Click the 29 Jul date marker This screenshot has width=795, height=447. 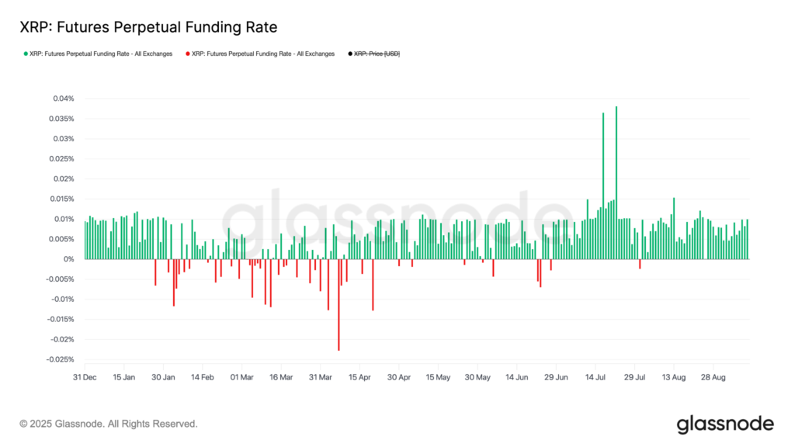[x=634, y=377]
